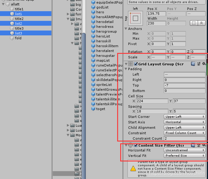Click the Cell Size X field
Image resolution: width=208 pixels, height=179 pixels.
pos(152,101)
